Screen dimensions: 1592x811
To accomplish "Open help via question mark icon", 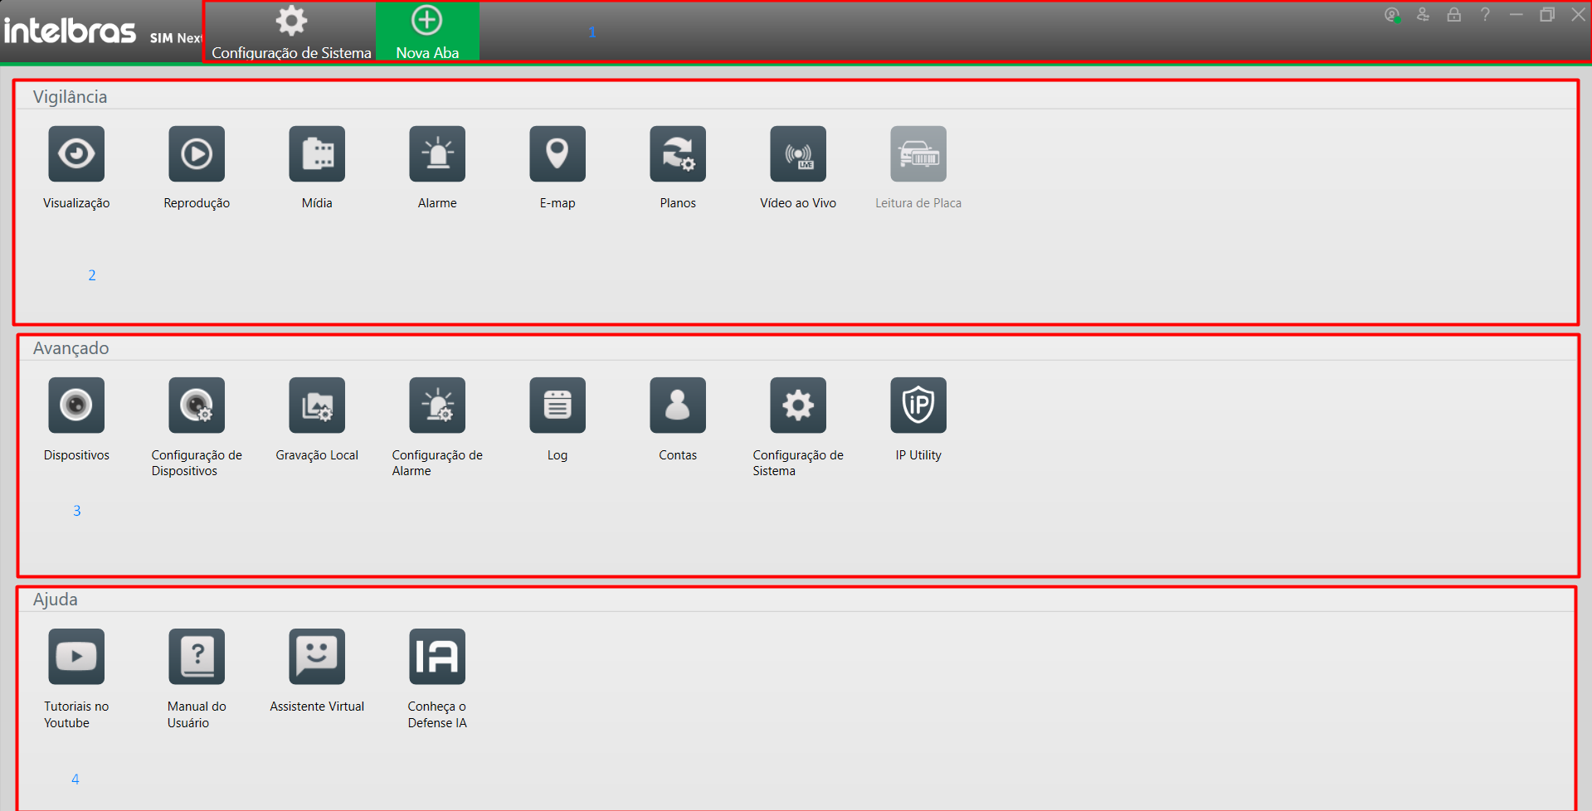I will [x=1485, y=15].
